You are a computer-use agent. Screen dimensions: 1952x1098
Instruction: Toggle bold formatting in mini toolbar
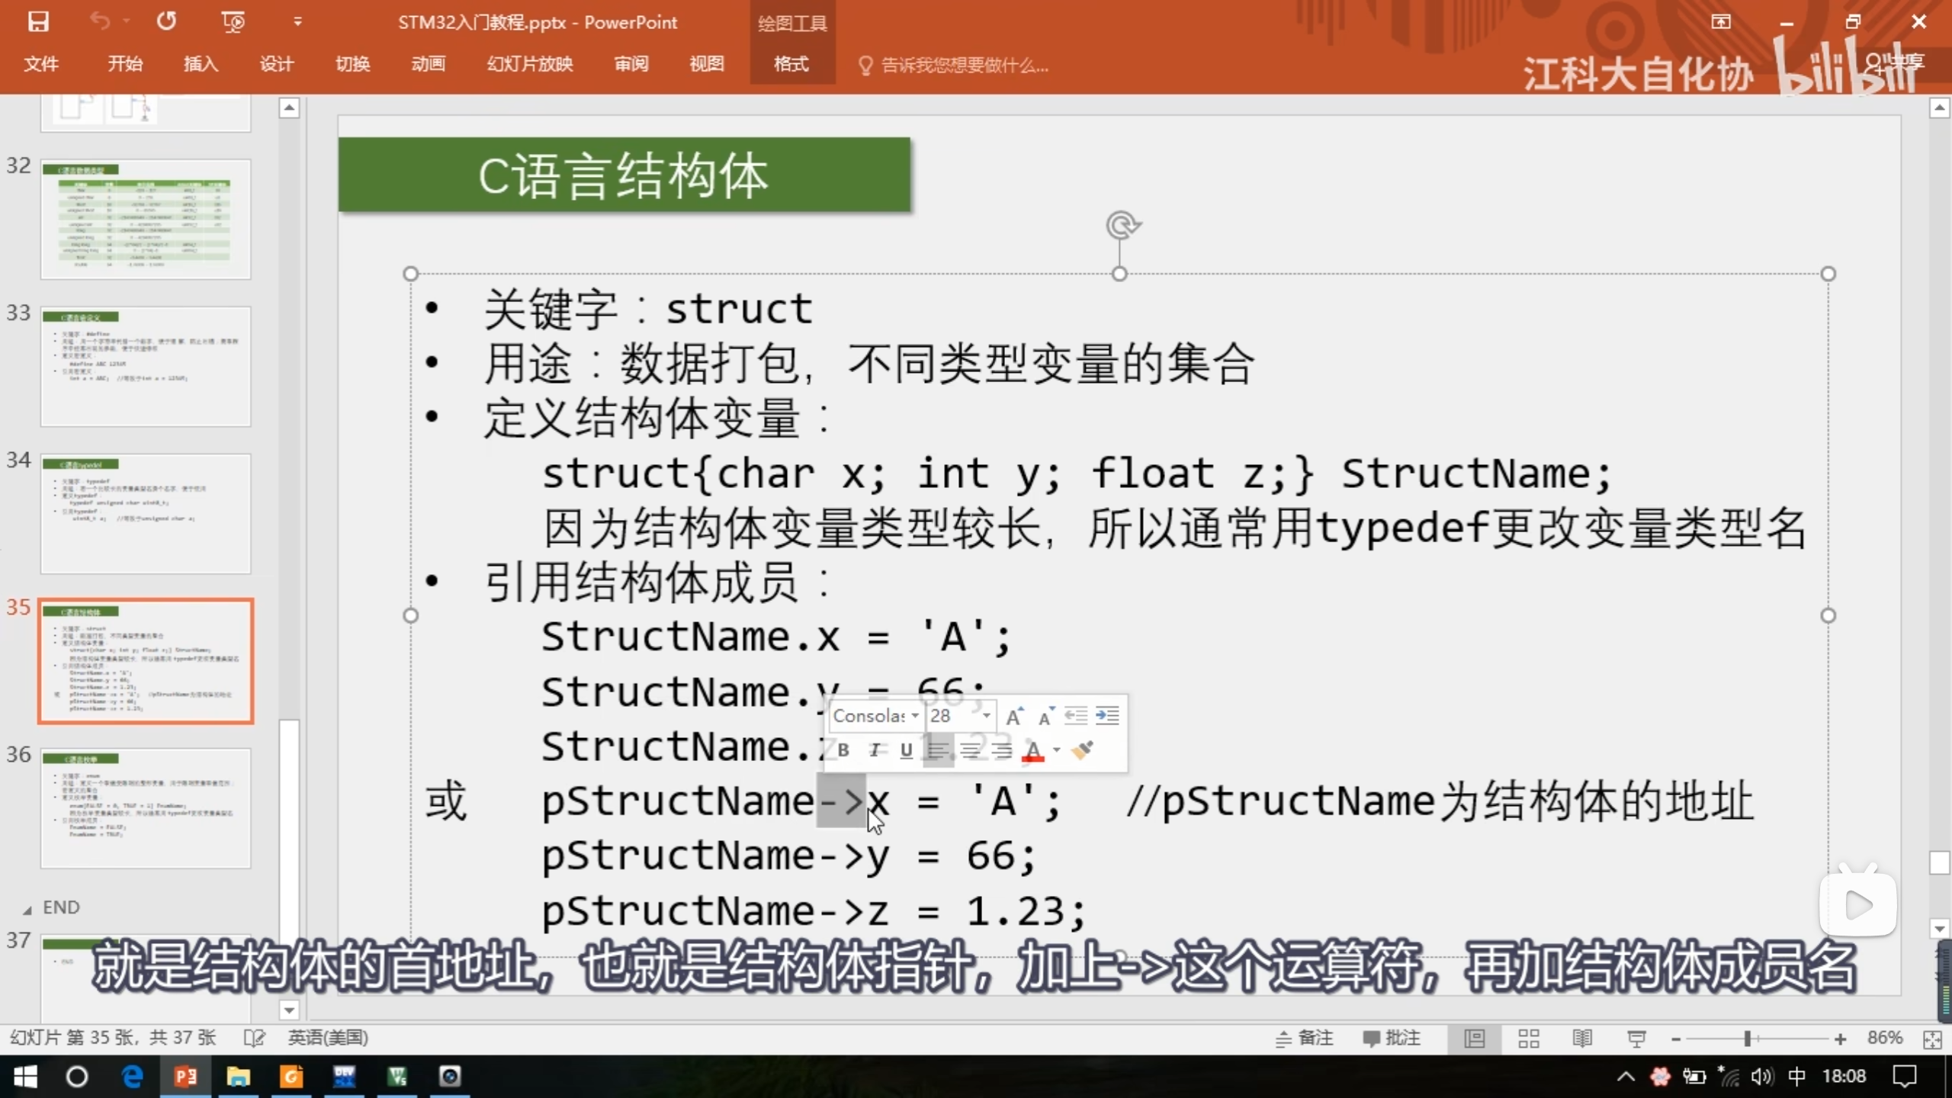pos(843,750)
